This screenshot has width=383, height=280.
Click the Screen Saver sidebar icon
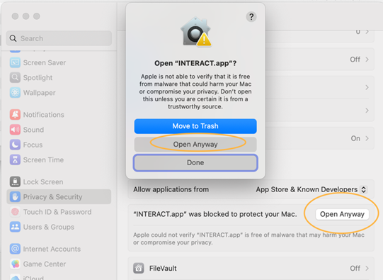[x=15, y=62]
